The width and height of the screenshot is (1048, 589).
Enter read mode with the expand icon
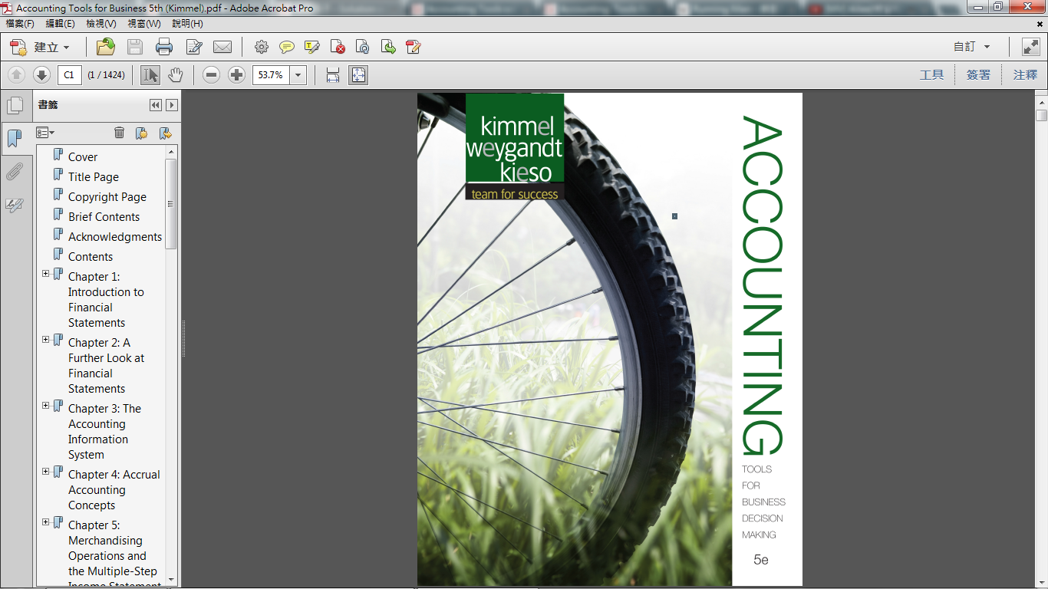1030,47
